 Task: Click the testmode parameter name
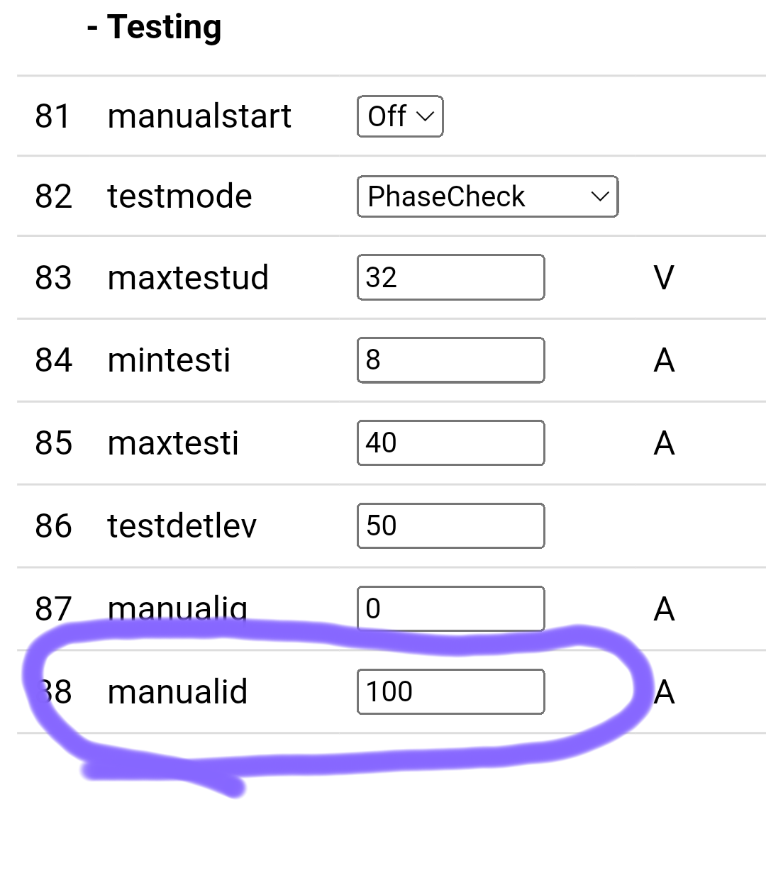pyautogui.click(x=179, y=196)
